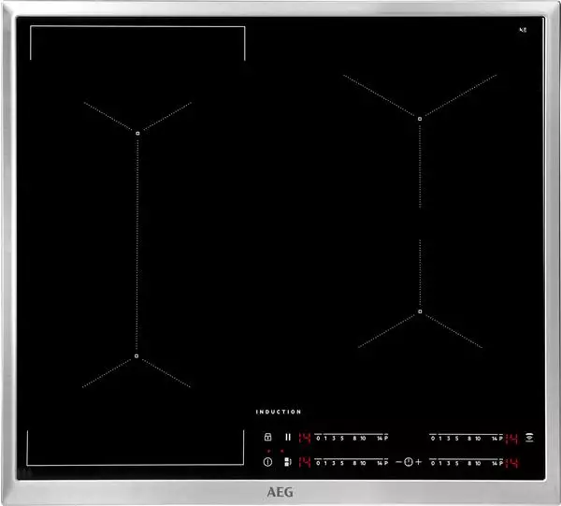Tap the pause (STOP+GO) icon
The height and width of the screenshot is (506, 561).
point(288,437)
